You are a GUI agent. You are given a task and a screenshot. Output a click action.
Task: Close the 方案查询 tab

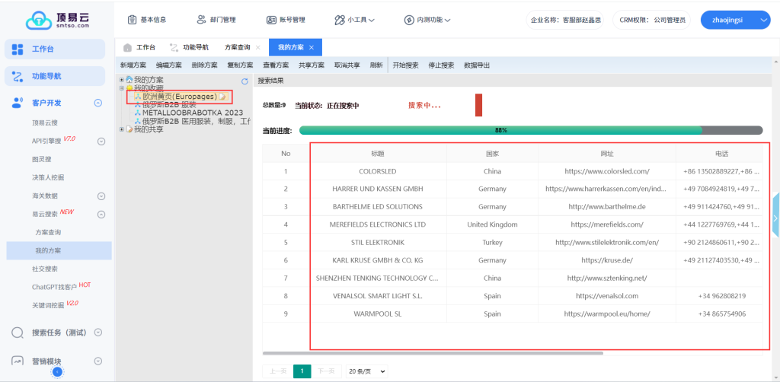point(258,47)
